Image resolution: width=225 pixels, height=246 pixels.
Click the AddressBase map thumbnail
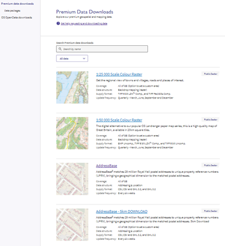(72, 179)
